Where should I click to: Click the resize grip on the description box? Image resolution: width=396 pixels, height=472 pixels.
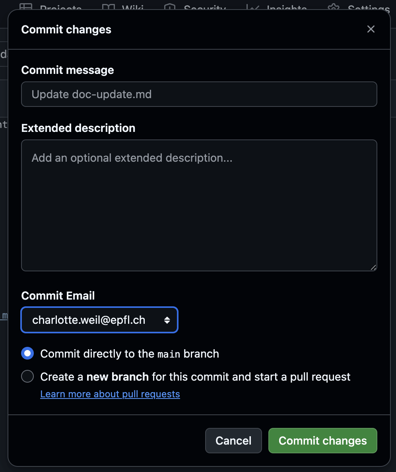(x=373, y=268)
